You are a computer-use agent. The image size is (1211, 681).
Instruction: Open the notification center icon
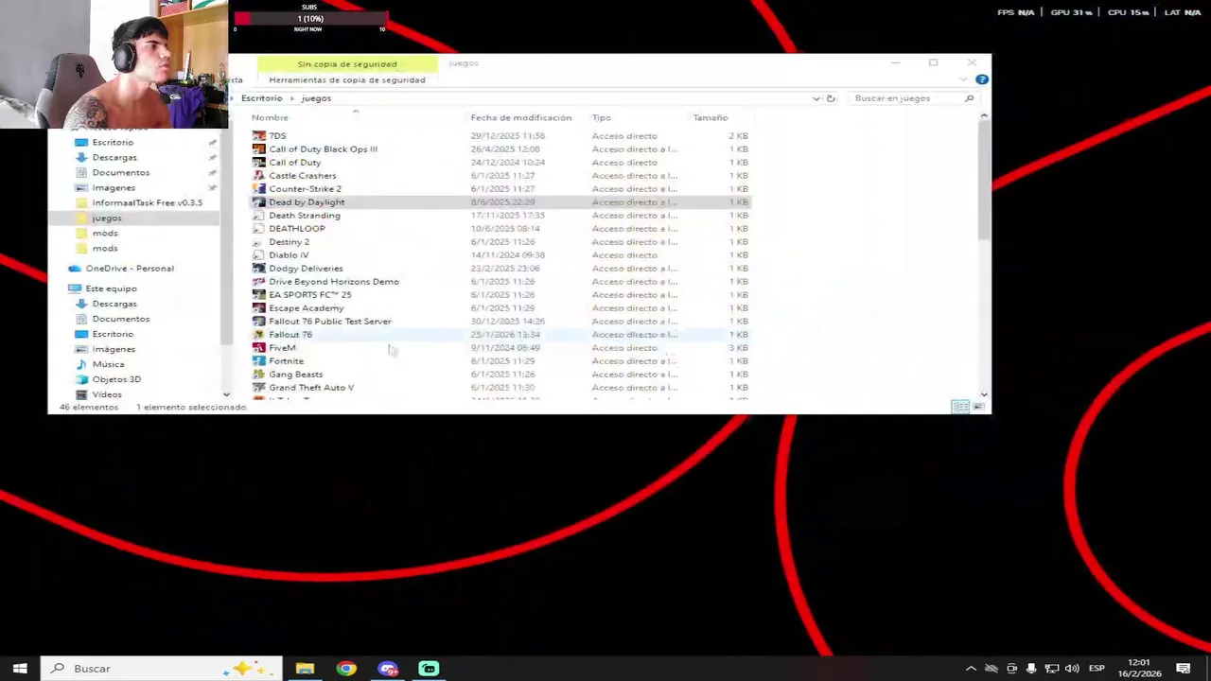coord(1184,669)
